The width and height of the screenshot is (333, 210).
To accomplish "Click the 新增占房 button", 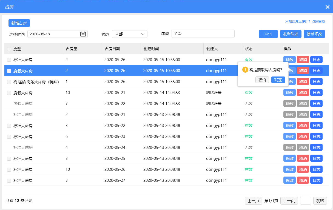I will tap(19, 23).
